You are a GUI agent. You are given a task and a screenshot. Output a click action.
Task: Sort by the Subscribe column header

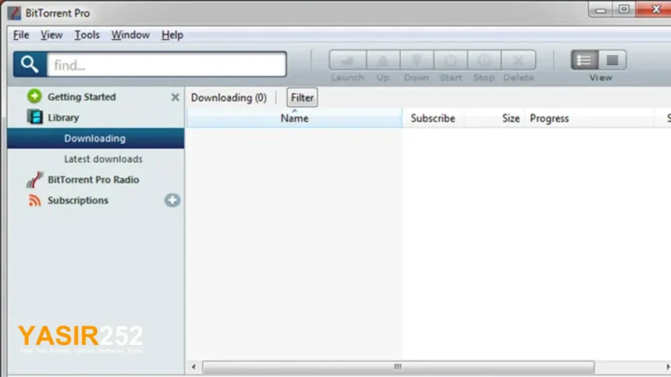click(432, 118)
